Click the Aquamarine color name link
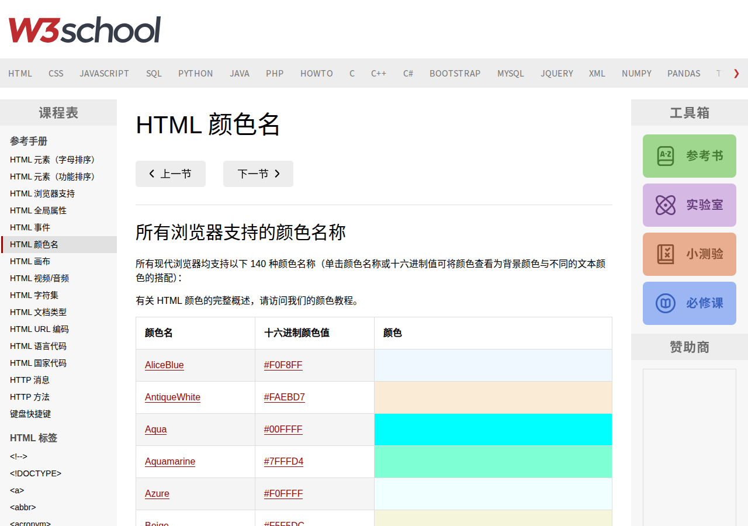This screenshot has width=748, height=526. tap(170, 462)
